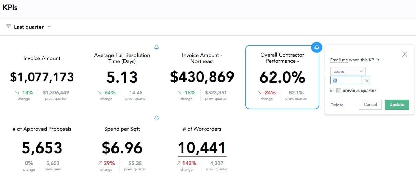Expand the Last quarter date filter chevron

pyautogui.click(x=49, y=27)
